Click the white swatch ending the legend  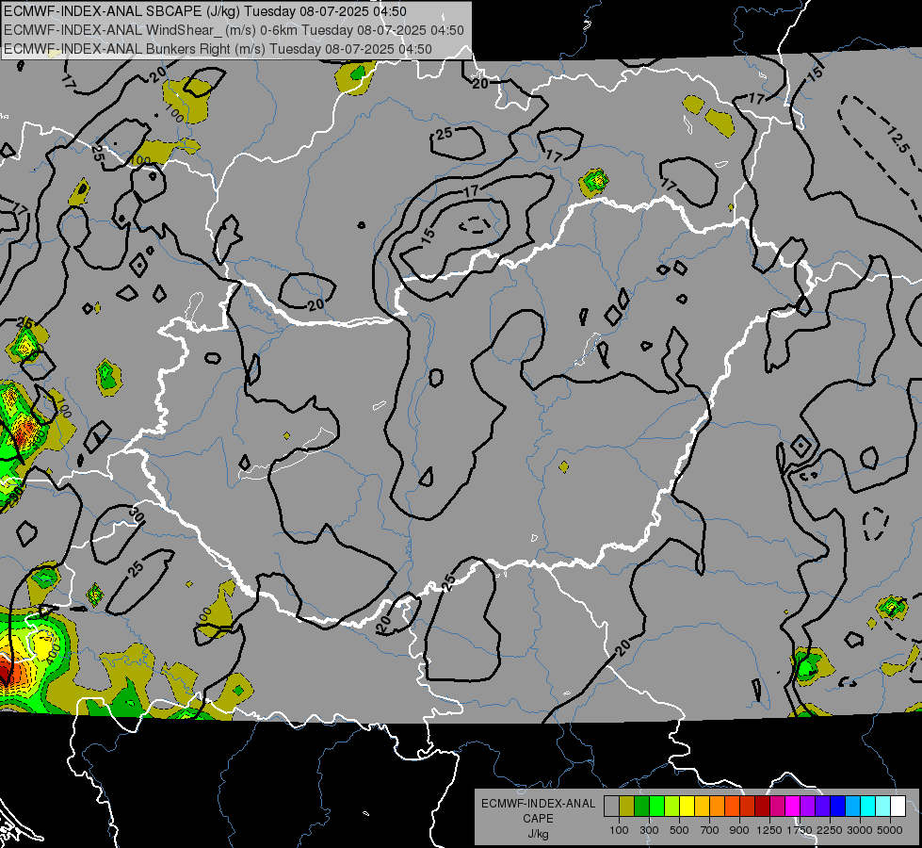click(x=898, y=807)
